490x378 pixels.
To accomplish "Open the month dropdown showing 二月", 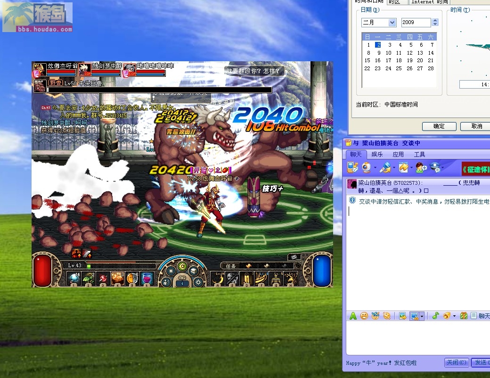I will pos(379,23).
